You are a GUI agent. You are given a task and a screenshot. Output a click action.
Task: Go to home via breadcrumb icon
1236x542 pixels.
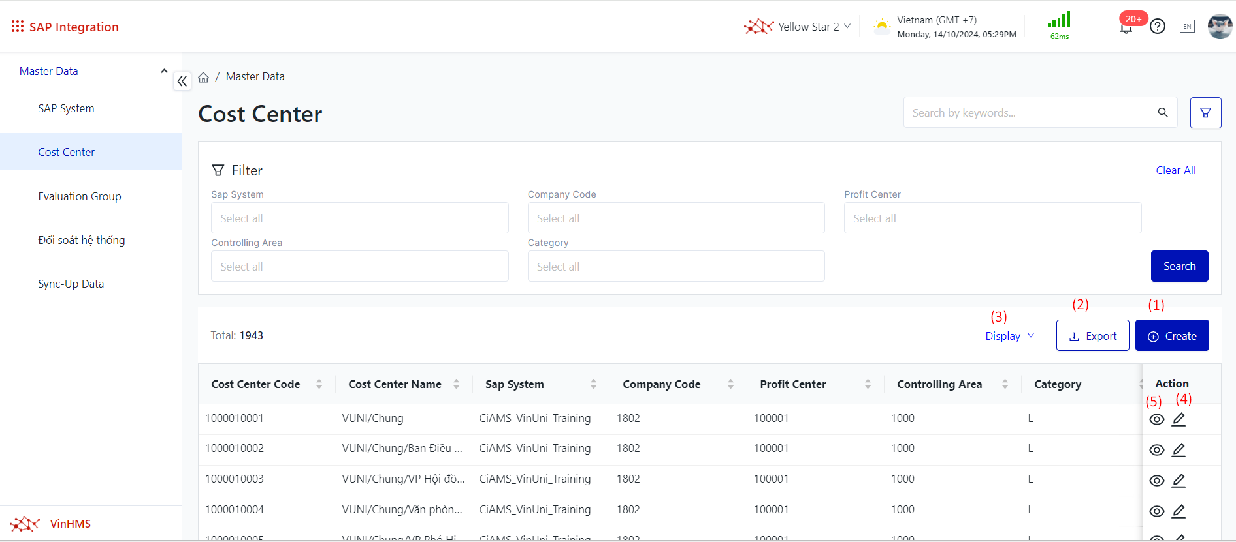click(x=204, y=77)
